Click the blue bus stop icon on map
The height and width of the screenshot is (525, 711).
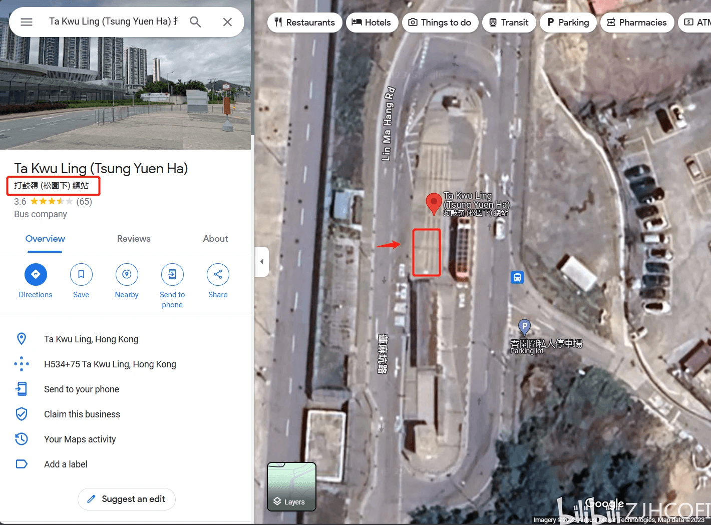point(517,277)
